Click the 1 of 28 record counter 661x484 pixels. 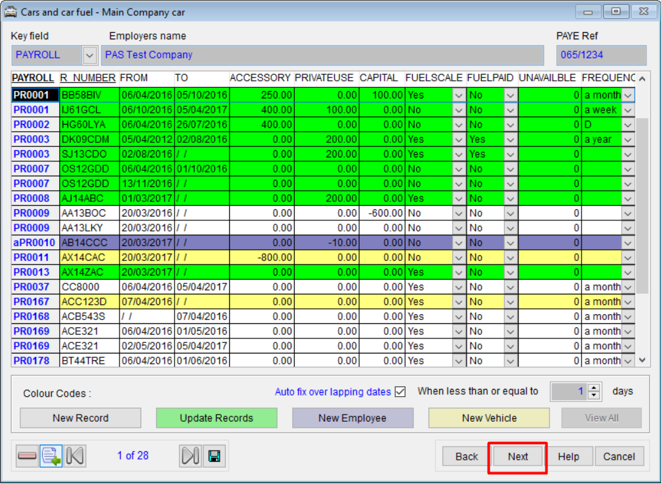click(133, 456)
